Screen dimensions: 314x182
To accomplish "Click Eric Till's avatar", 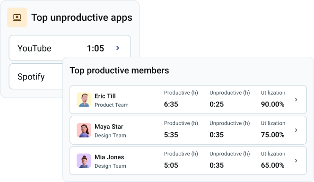I will pos(84,100).
